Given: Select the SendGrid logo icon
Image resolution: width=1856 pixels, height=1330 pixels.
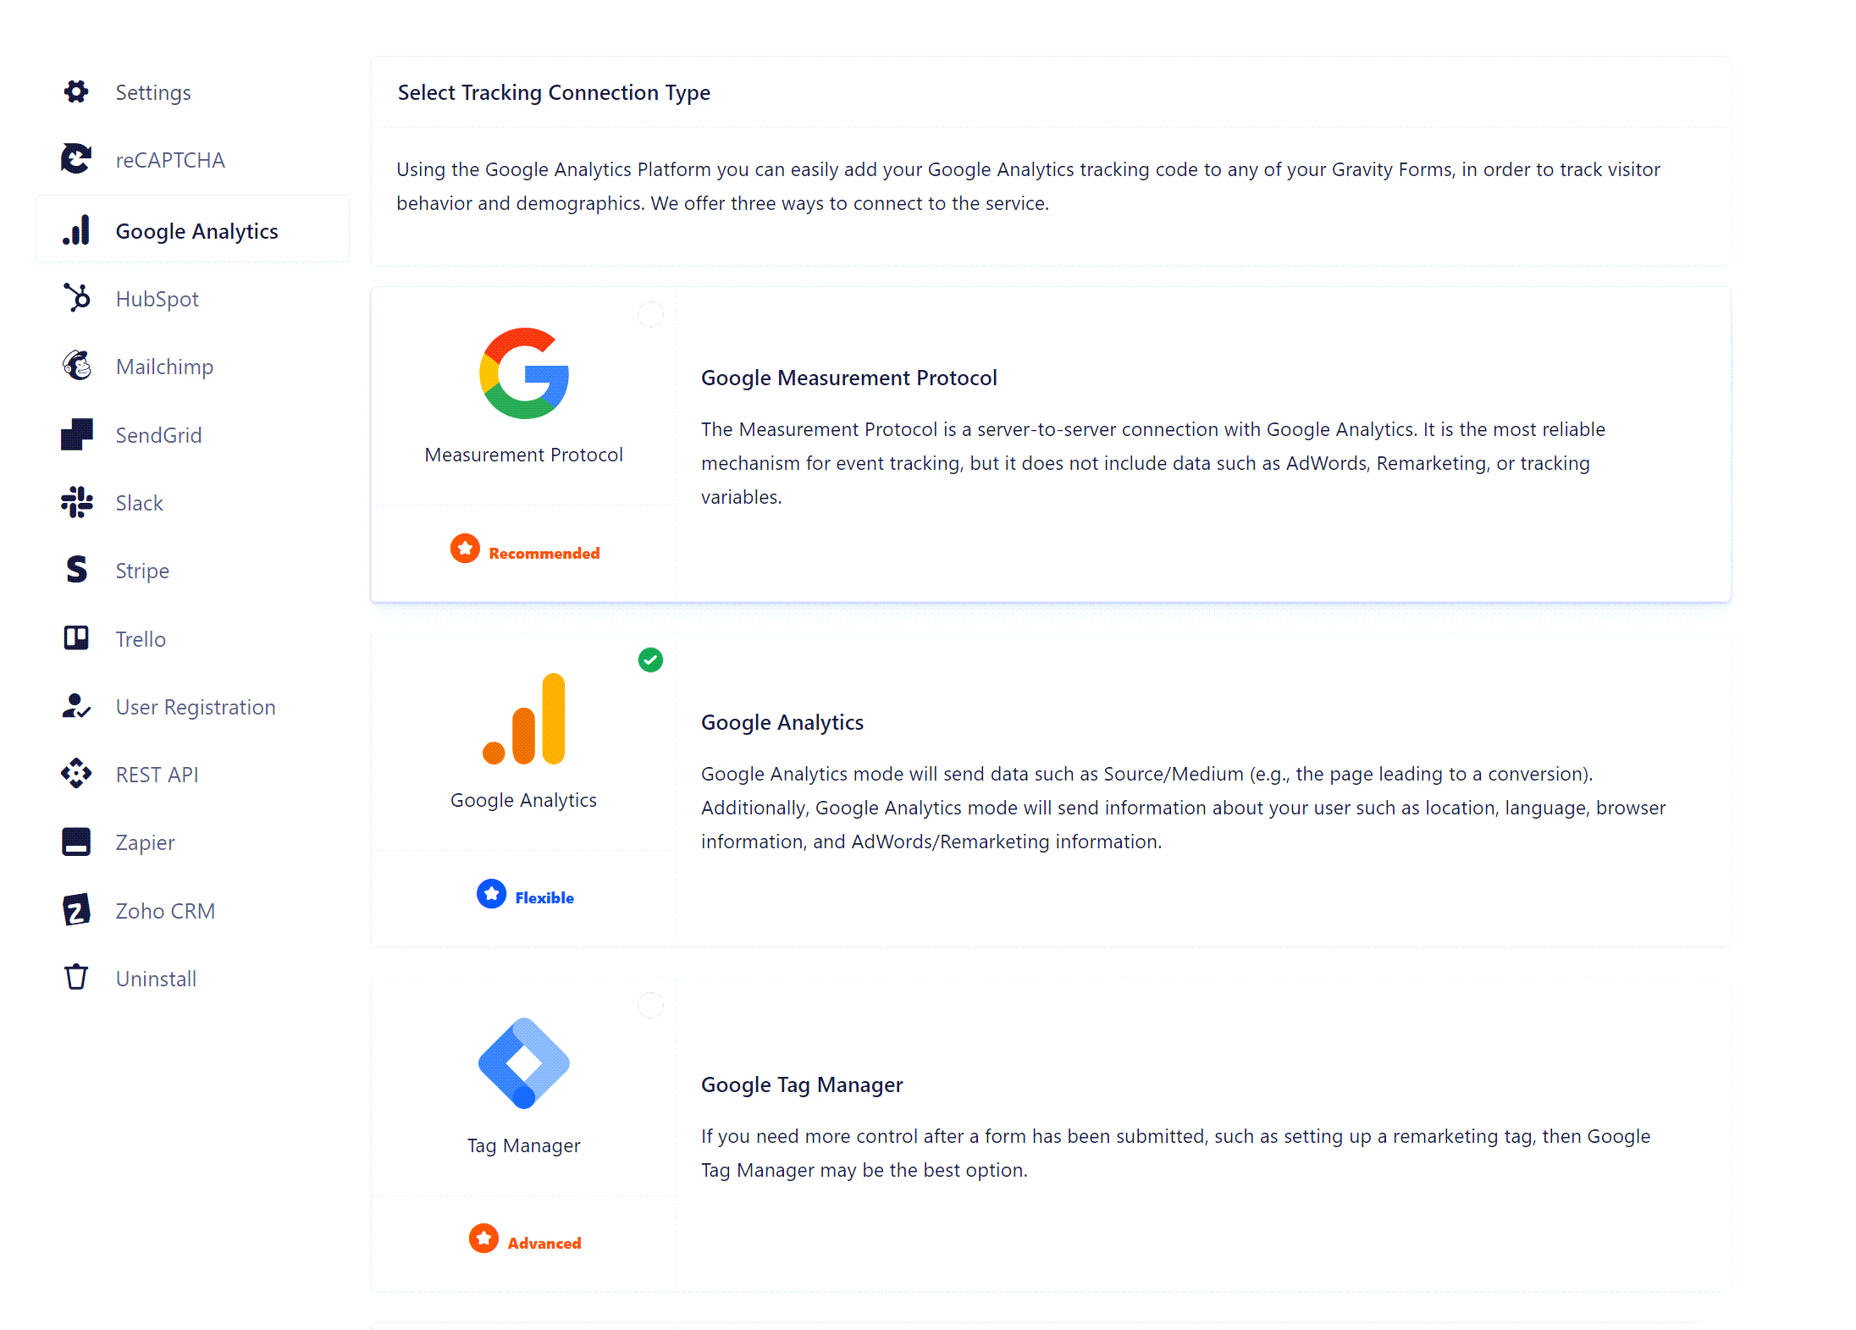Looking at the screenshot, I should 76,434.
